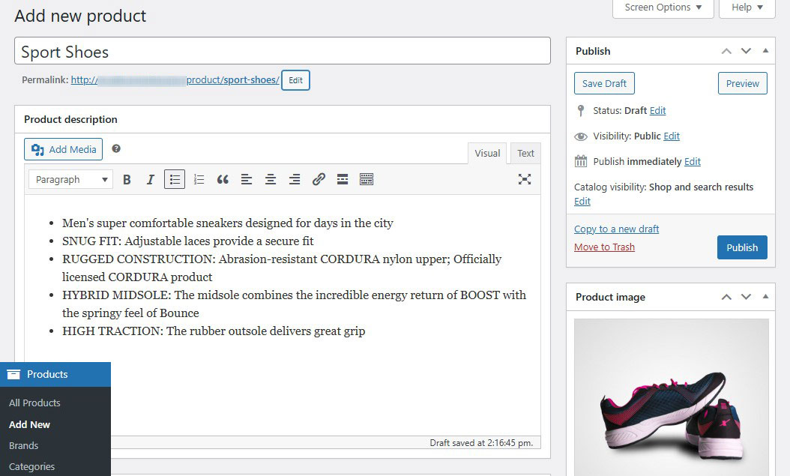Click the sport shoes product image

671,397
